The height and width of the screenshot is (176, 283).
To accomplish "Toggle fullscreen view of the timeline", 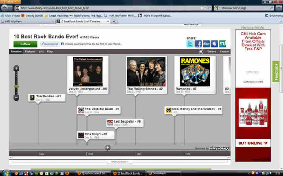I will coord(200,52).
